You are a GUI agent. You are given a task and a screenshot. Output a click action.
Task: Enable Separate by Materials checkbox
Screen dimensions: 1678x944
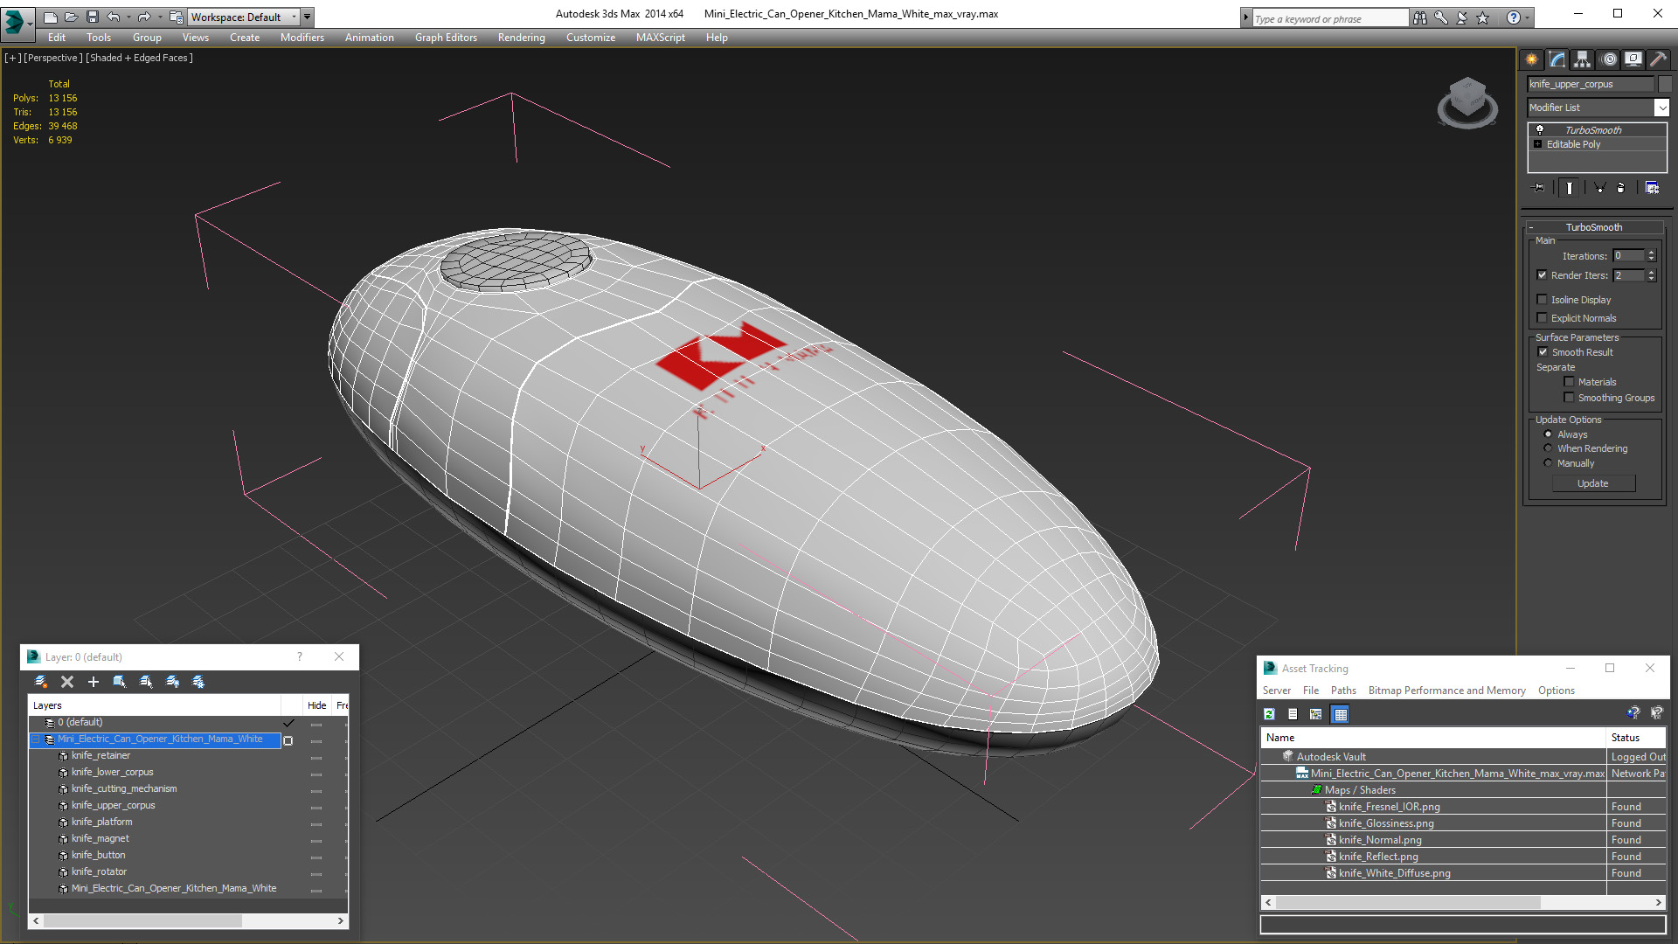coord(1569,382)
